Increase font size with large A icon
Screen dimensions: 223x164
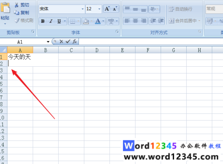[107, 9]
